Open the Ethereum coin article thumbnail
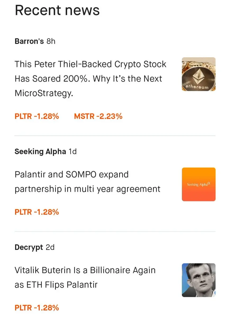 point(199,74)
